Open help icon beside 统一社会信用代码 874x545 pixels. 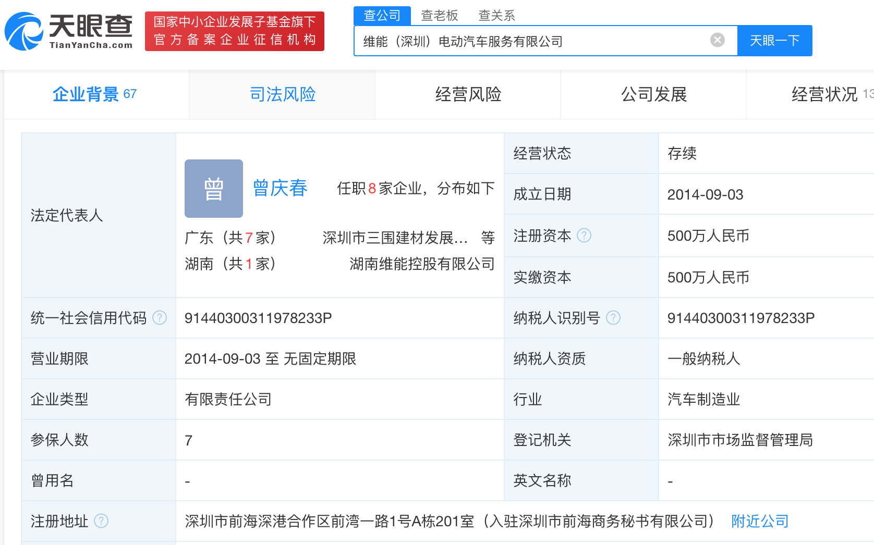[160, 318]
